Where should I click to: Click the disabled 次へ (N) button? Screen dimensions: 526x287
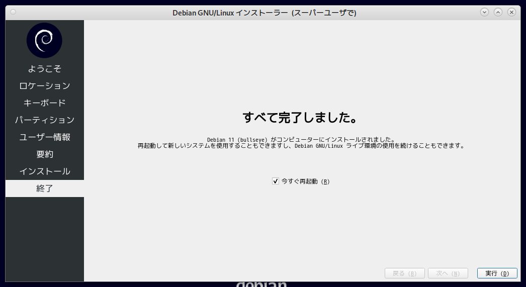pyautogui.click(x=448, y=273)
